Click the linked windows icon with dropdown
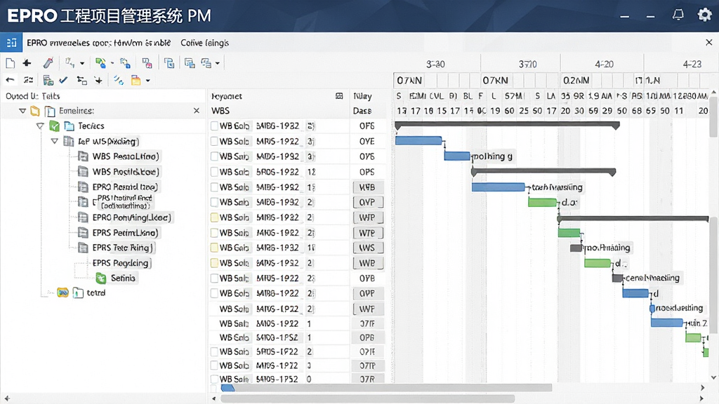Screen dimensions: 719x404 [206, 62]
